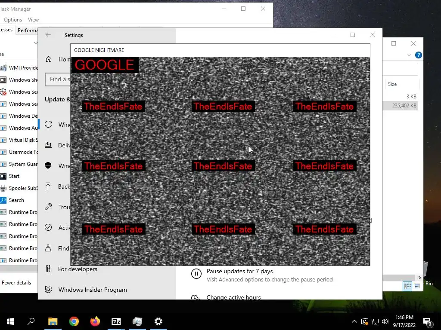The height and width of the screenshot is (330, 441).
Task: Click Fewer details in Task Manager
Action: [16, 283]
